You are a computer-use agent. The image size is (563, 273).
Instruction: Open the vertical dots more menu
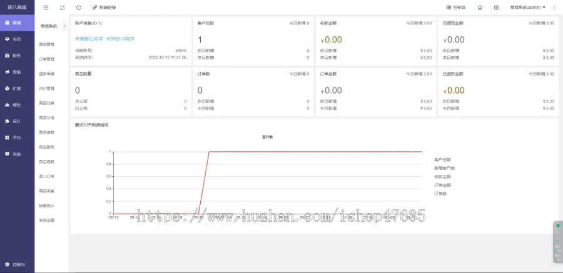pos(555,7)
